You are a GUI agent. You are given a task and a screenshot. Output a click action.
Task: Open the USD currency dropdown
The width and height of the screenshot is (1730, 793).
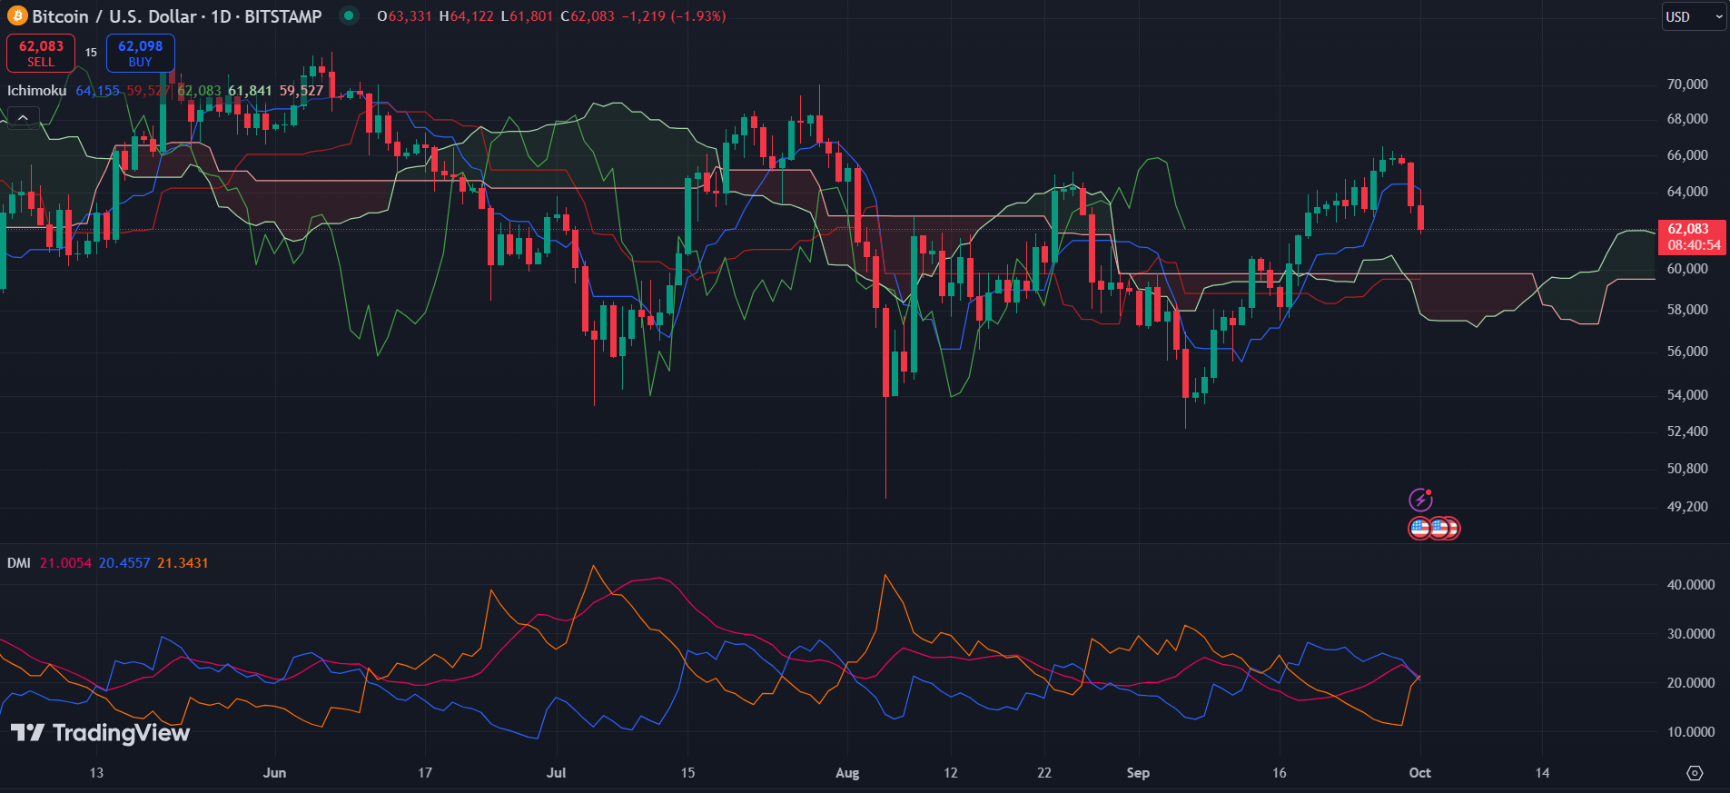(1694, 16)
